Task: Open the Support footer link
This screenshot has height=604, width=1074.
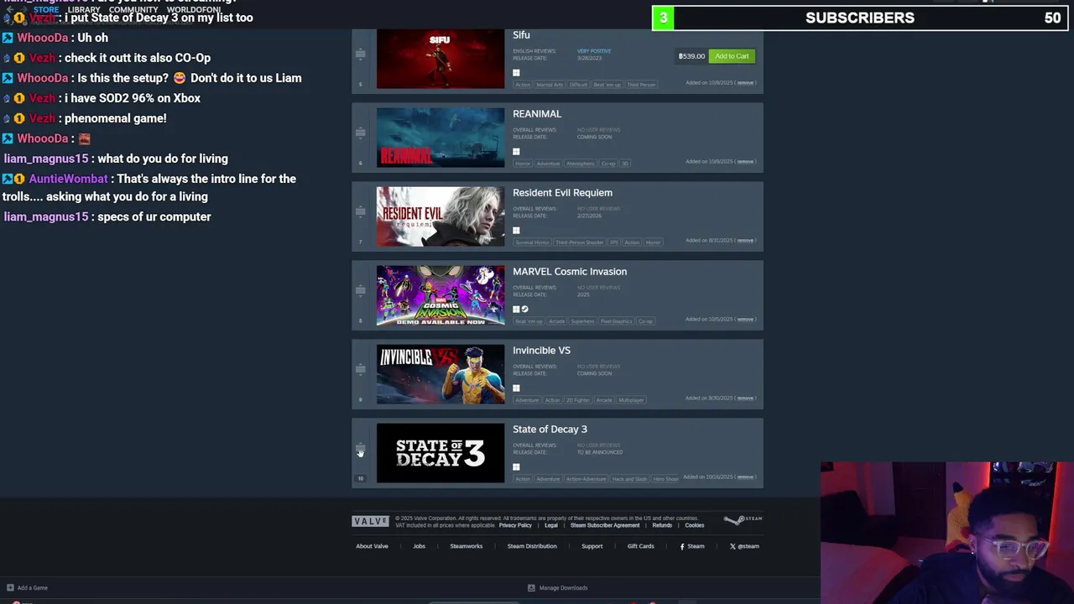Action: point(592,546)
